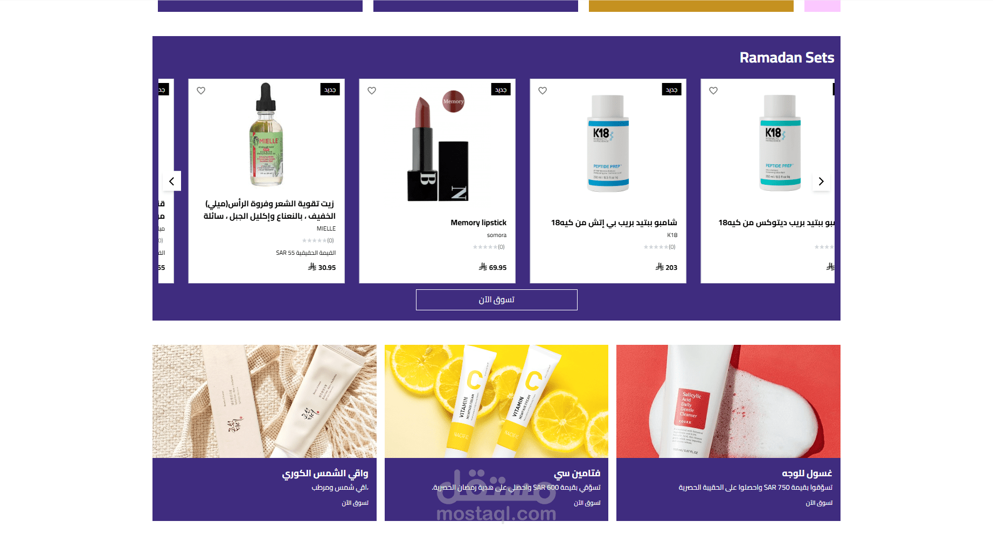Click the تسوق الآن button under Ramadan Sets
Viewport: 993px width, 535px height.
point(496,300)
